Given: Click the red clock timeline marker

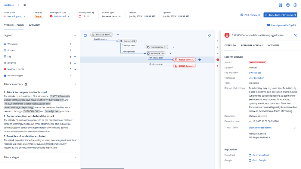Looking at the screenshot, I should [x=218, y=60].
